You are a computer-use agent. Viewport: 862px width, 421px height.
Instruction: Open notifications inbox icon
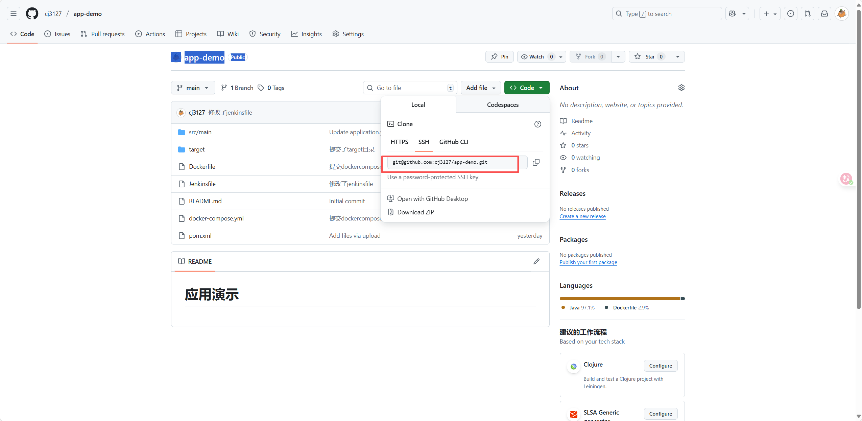(824, 14)
